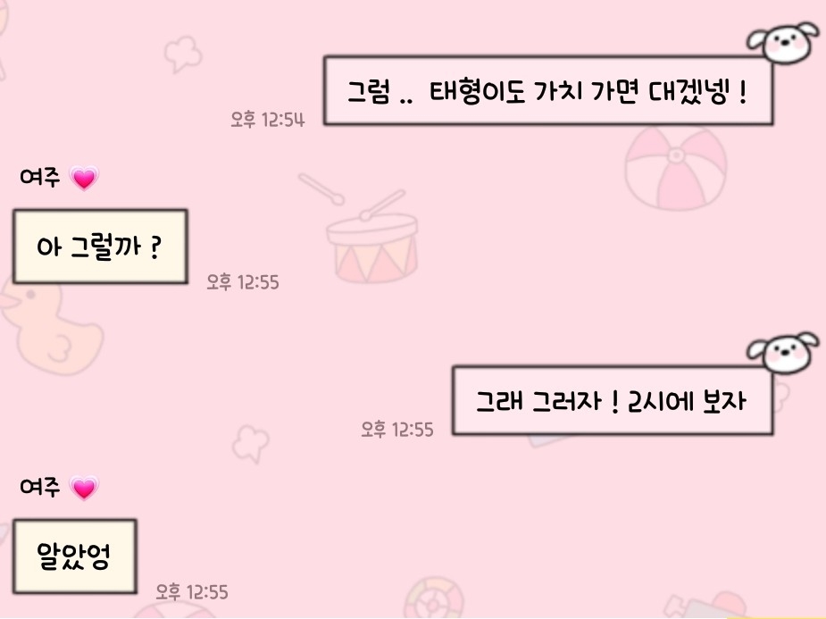Open sender profile via lower 여주 name
This screenshot has width=826, height=619.
pos(40,486)
